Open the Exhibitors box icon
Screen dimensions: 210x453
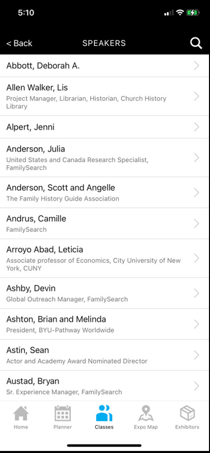pos(187,413)
